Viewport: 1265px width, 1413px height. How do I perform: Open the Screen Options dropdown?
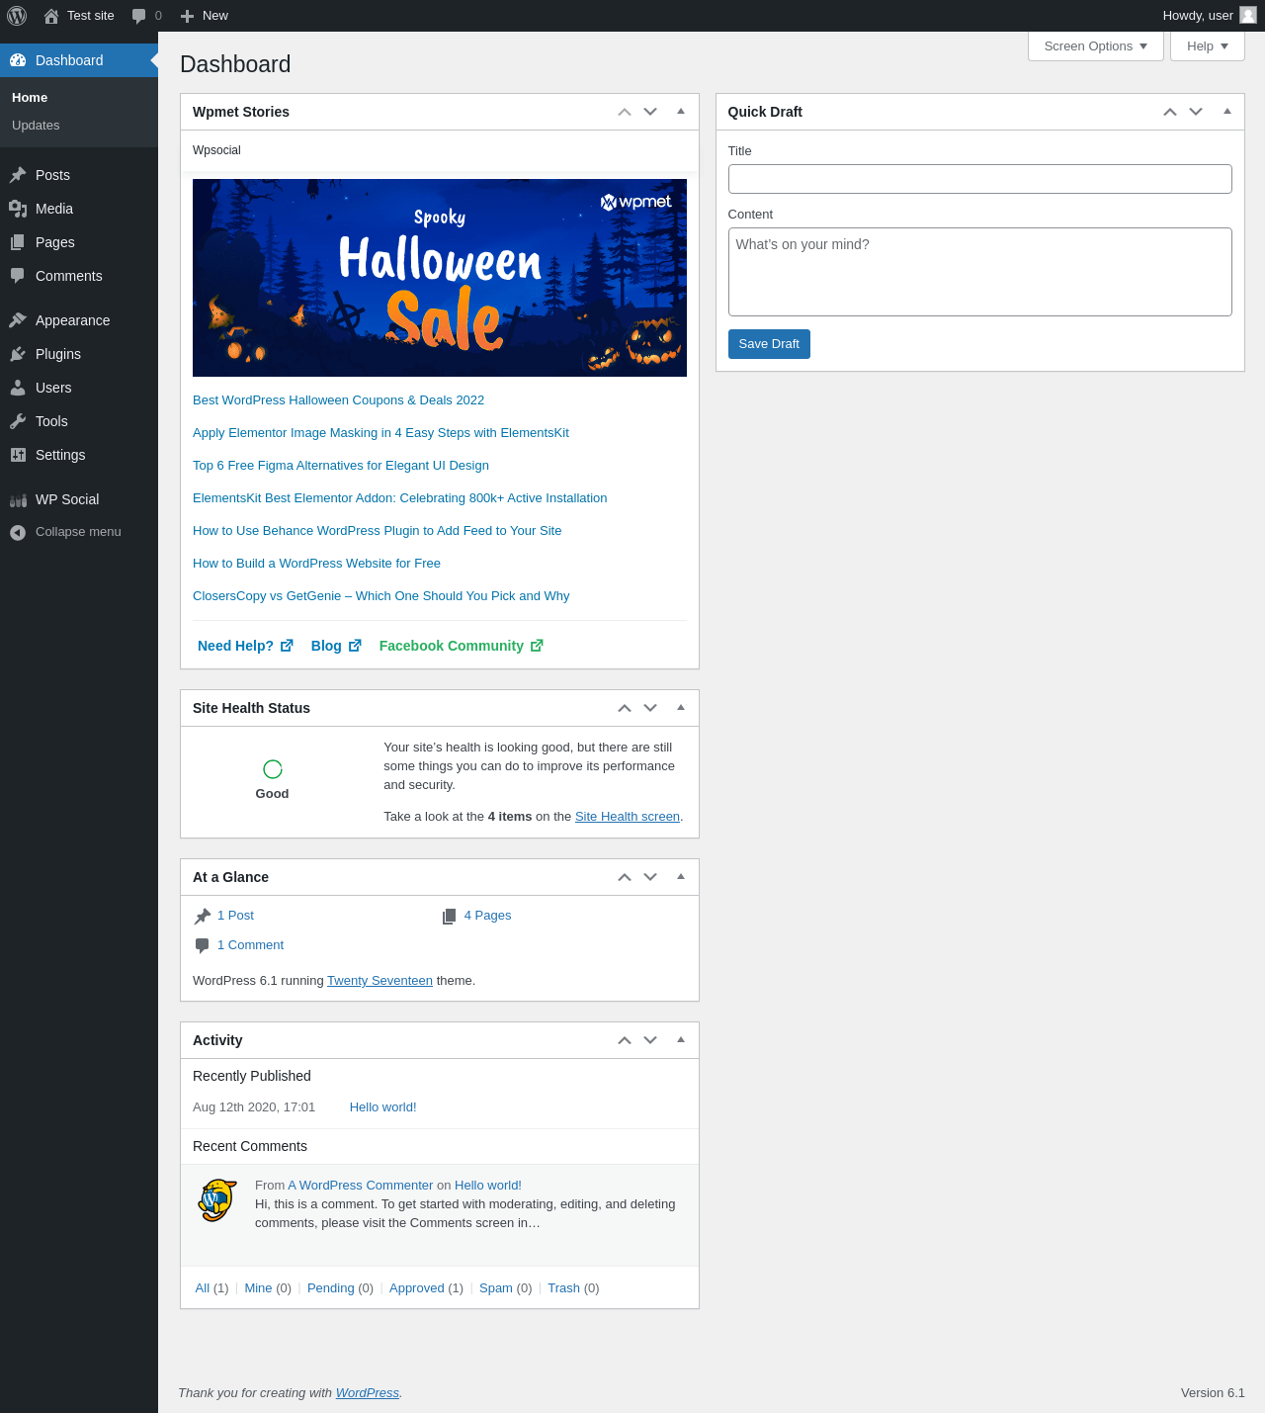pos(1095,46)
